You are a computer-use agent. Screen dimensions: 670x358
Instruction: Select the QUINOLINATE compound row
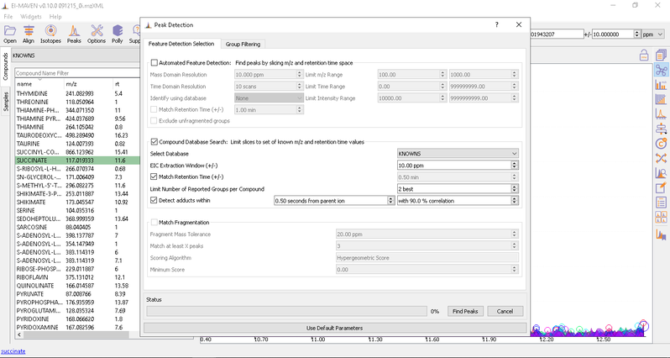click(x=77, y=286)
